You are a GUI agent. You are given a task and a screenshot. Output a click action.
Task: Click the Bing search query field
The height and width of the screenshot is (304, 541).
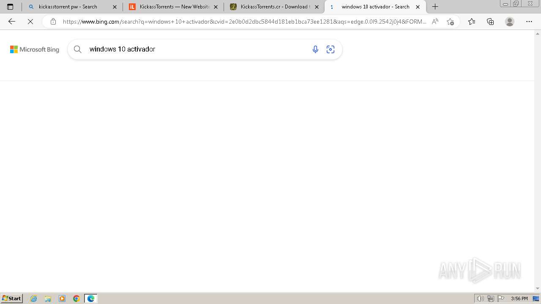pos(197,49)
